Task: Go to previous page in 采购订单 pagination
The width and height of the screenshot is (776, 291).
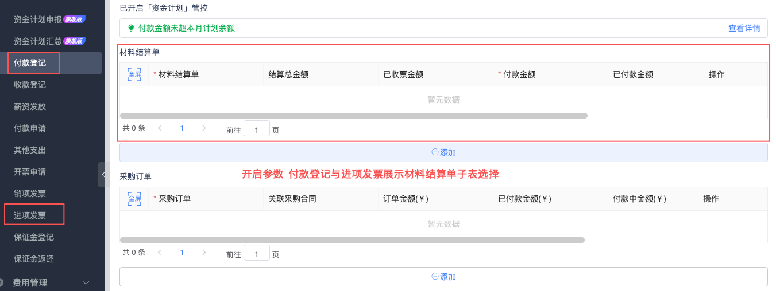Action: [x=160, y=253]
